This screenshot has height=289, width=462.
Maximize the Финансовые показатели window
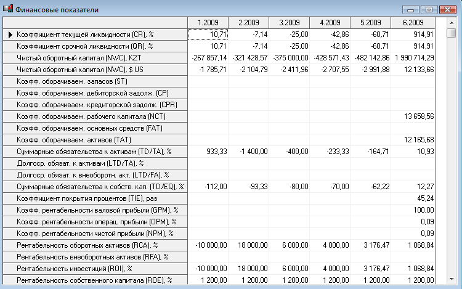coord(429,9)
